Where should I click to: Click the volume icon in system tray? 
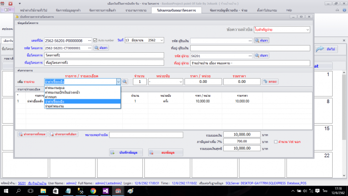(x=305, y=191)
